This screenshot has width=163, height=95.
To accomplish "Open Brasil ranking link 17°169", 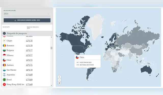I will click(x=29, y=80).
